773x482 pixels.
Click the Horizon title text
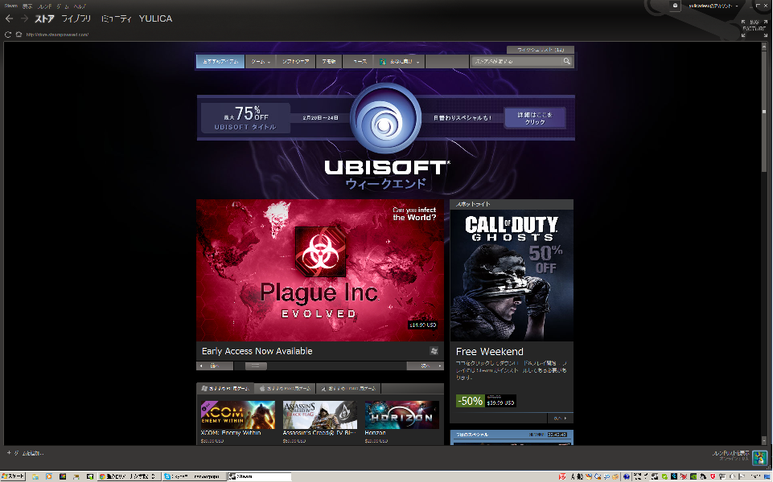[375, 433]
